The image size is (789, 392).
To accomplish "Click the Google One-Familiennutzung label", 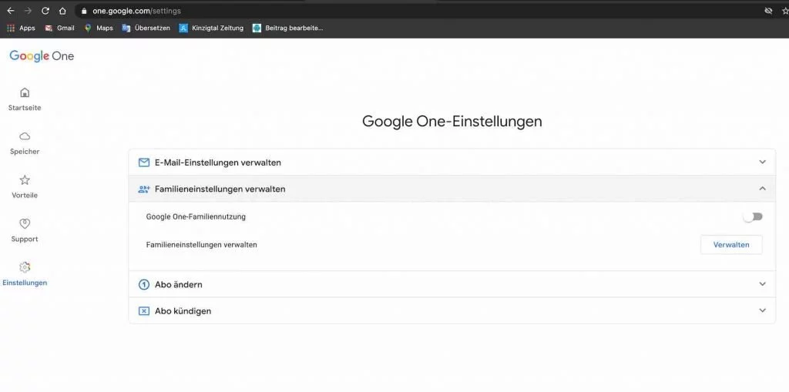I will tap(196, 217).
